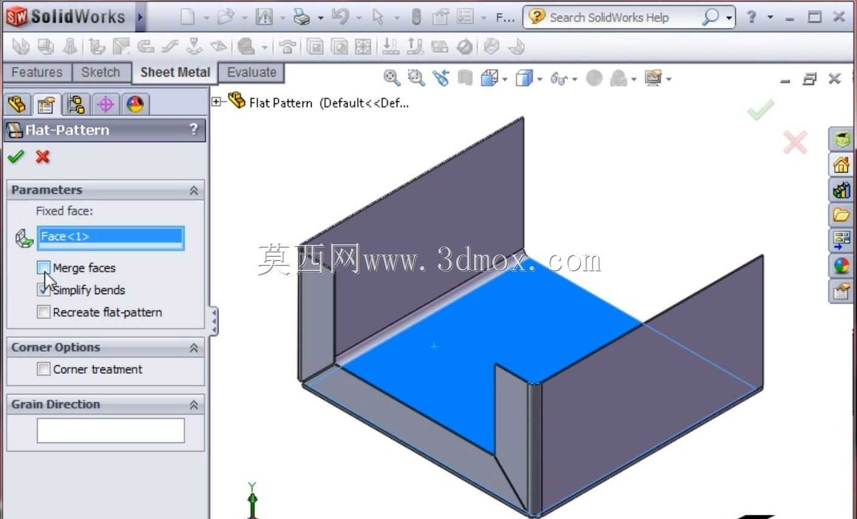Cancel Flat-Pattern with the red X
This screenshot has height=519, width=857.
coord(43,157)
